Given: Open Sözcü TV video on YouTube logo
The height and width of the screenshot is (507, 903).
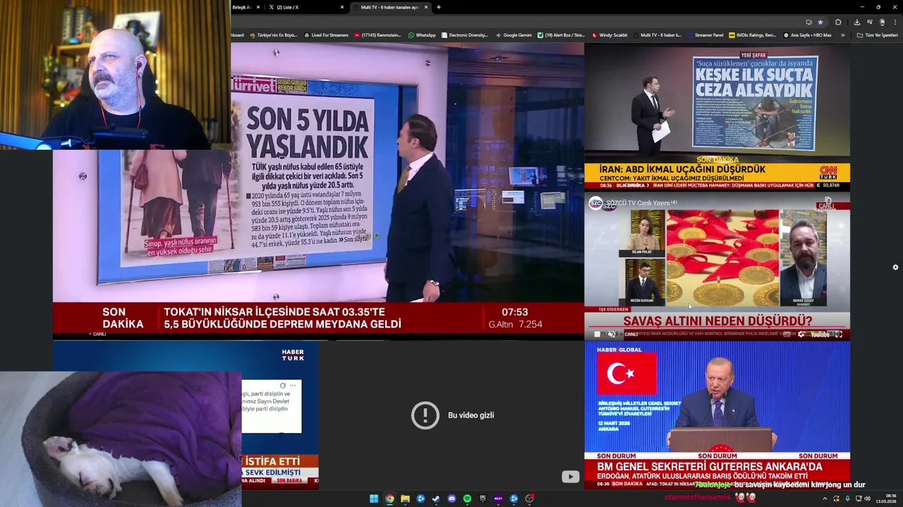Looking at the screenshot, I should point(820,334).
